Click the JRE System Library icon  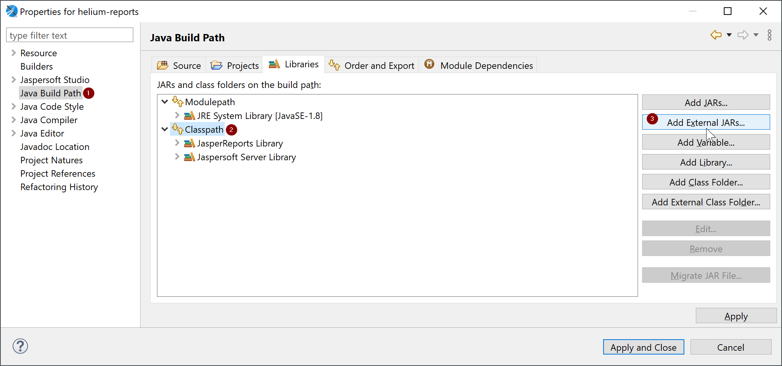point(189,116)
